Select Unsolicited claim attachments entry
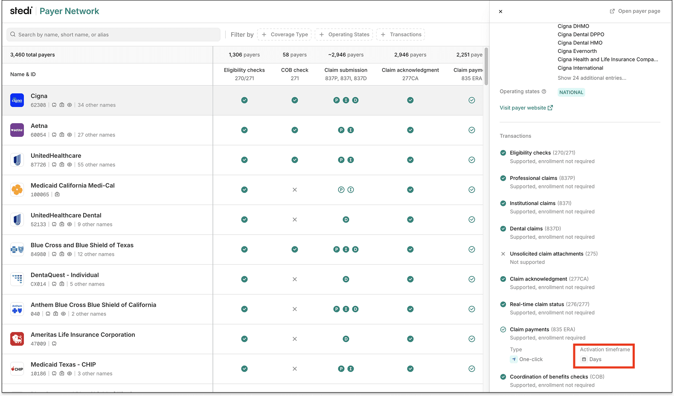The height and width of the screenshot is (396, 674). pos(554,254)
